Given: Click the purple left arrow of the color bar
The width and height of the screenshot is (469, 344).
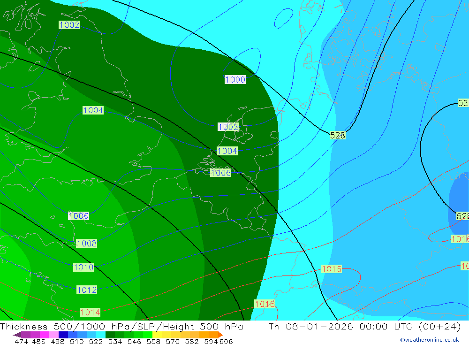Looking at the screenshot, I should coord(17,335).
